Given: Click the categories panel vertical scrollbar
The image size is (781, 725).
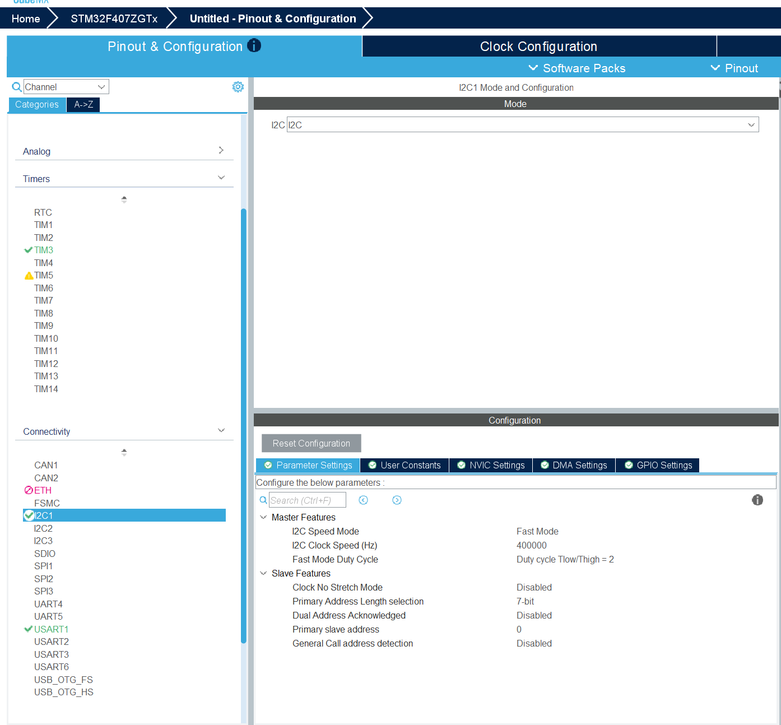Looking at the screenshot, I should coord(244,426).
